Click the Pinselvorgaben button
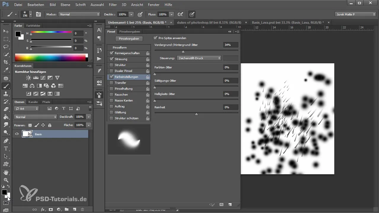This screenshot has width=379, height=213. point(129,39)
